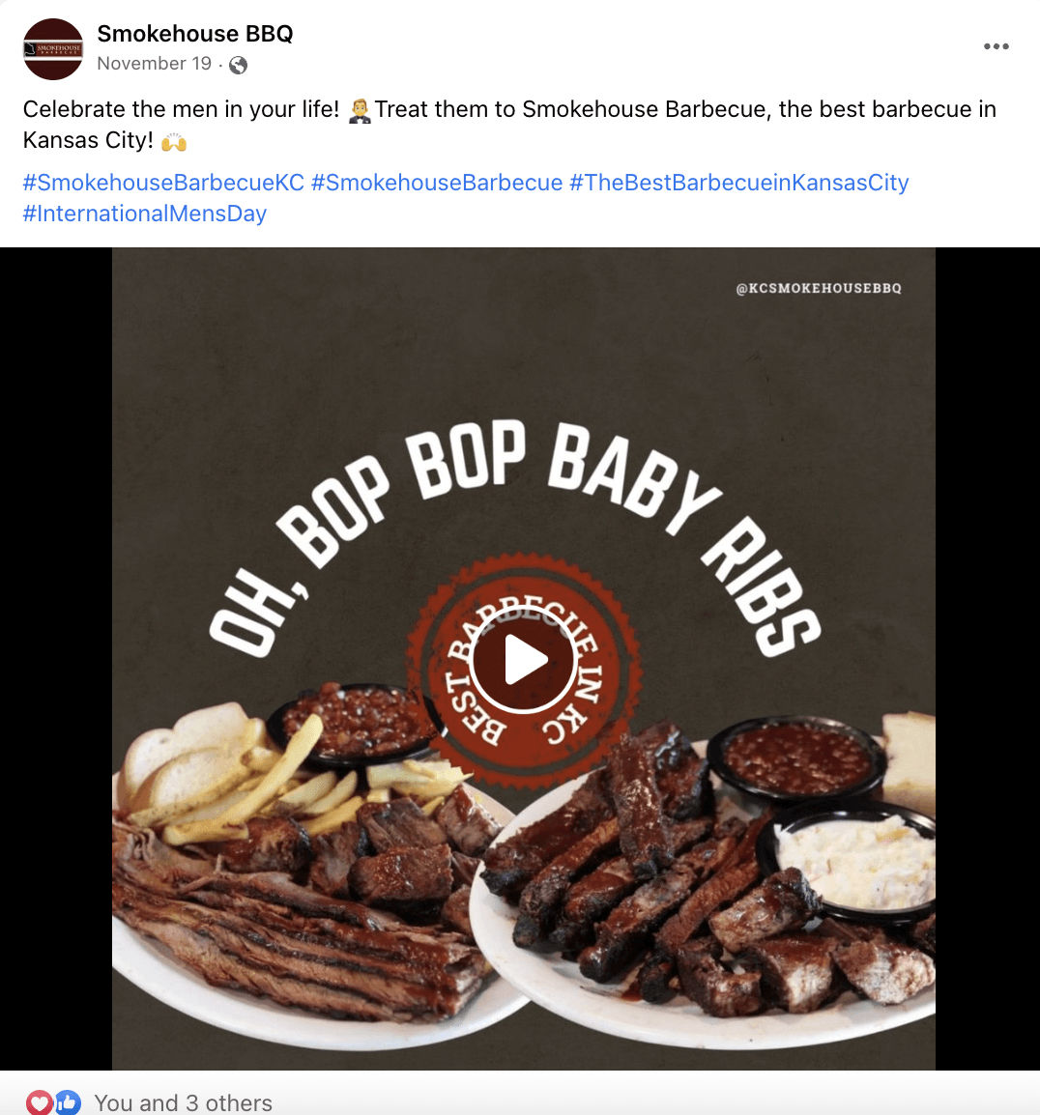Open the #SmokehouseBarbecueKC hashtag
Viewport: 1040px width, 1115px height.
coord(163,183)
